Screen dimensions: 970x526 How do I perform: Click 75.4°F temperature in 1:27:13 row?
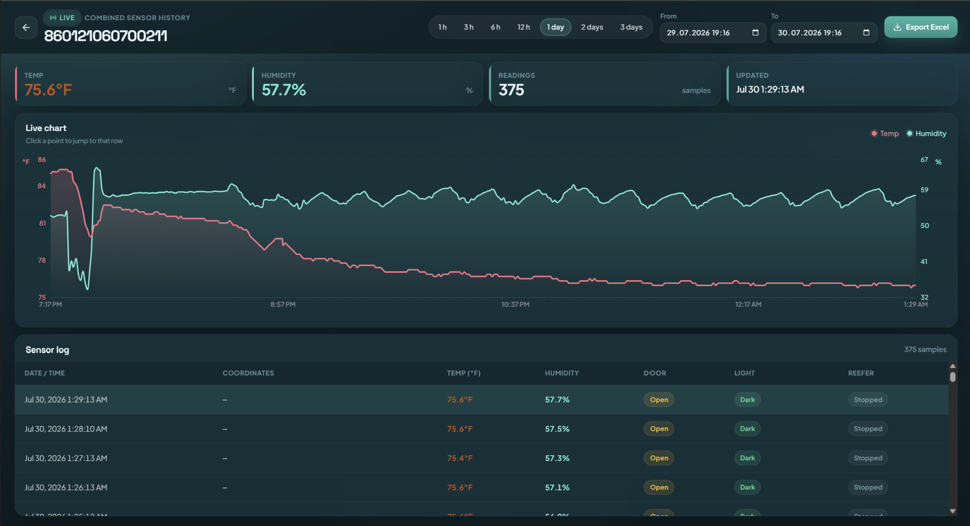pos(460,458)
